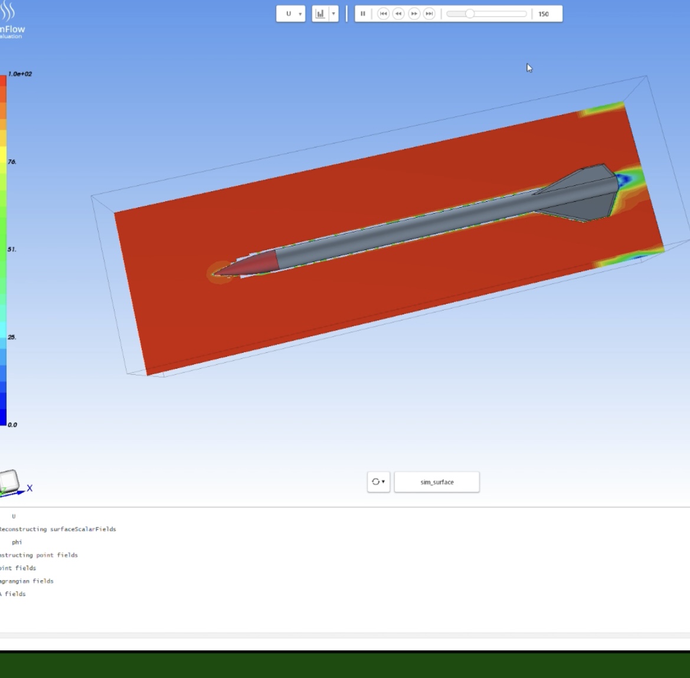690x678 pixels.
Task: Click the orientation cube near X axis
Action: pyautogui.click(x=9, y=482)
